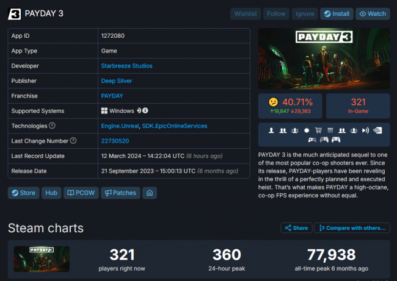The height and width of the screenshot is (281, 397).
Task: Click the PAYDAY 3 logo icon beside the title
Action: pyautogui.click(x=14, y=14)
